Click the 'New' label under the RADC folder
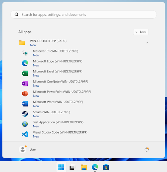This screenshot has width=167, height=172. click(x=33, y=45)
